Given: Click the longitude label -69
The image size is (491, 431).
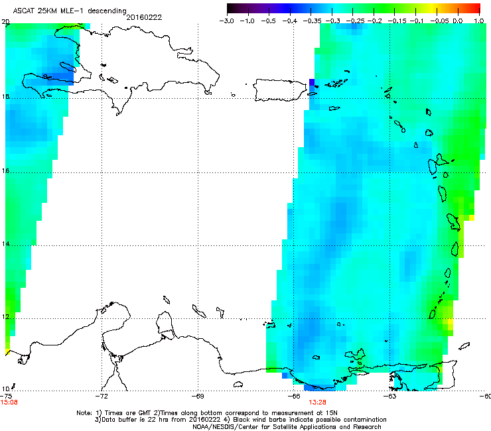Looking at the screenshot, I should [198, 396].
